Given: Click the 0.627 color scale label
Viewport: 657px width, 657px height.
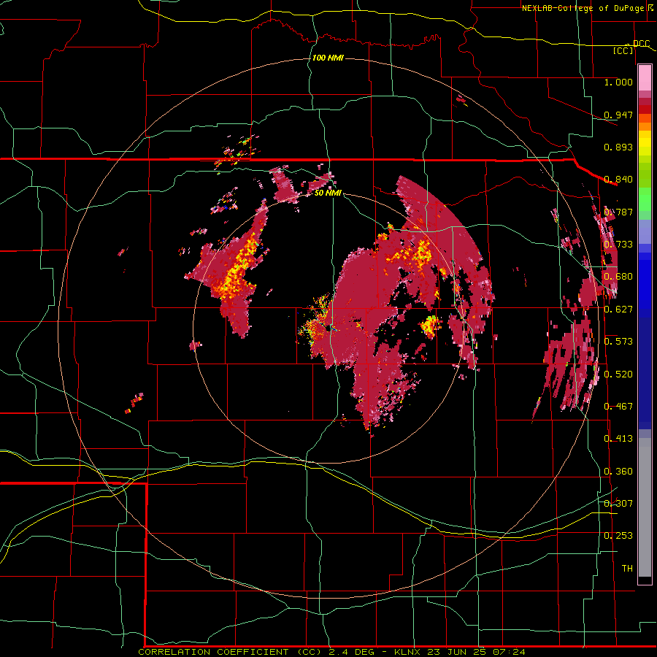Looking at the screenshot, I should coord(618,310).
